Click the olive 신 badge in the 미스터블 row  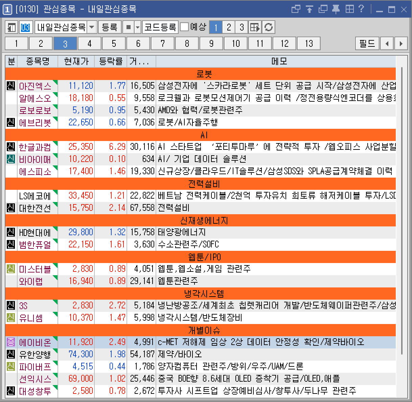tap(11, 269)
